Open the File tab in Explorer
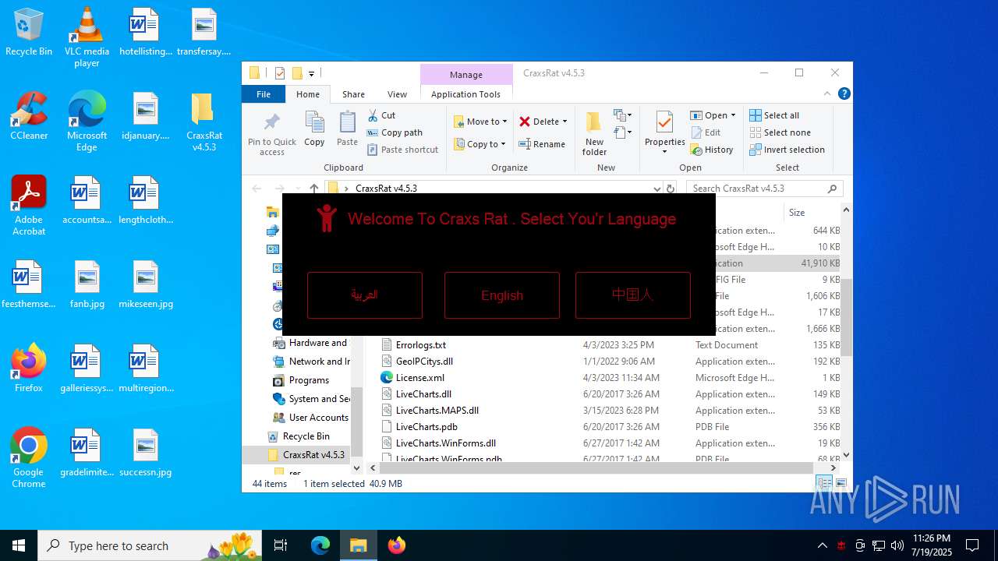Screen dimensions: 998x561 [264, 94]
